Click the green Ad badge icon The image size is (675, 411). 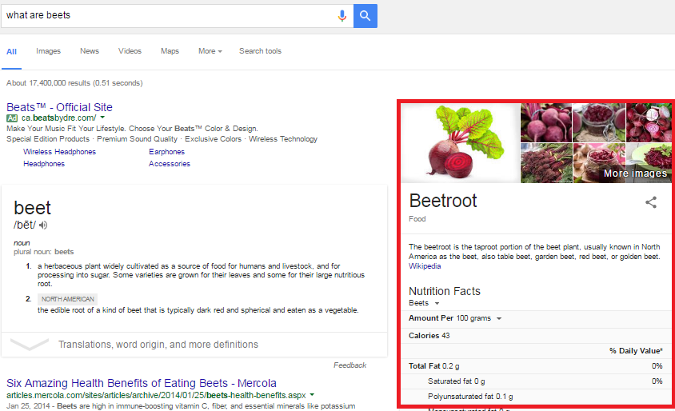[x=12, y=118]
